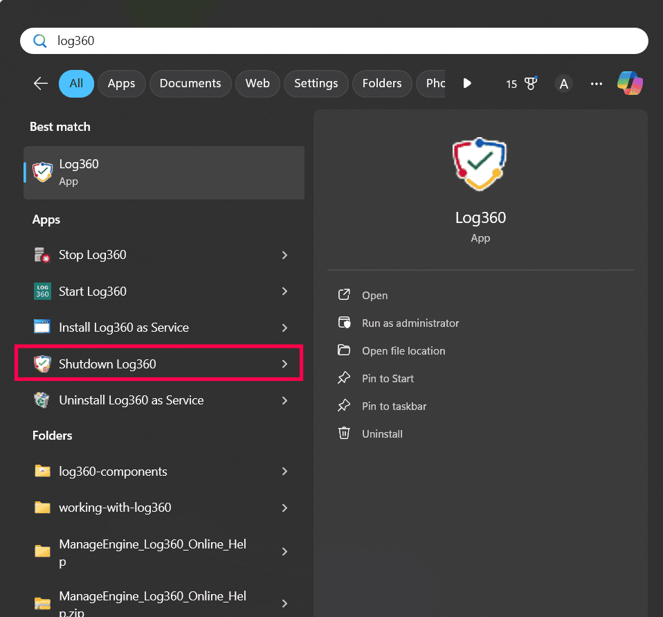Image resolution: width=663 pixels, height=617 pixels.
Task: Expand ManageEngine_Log360_Online_Help.zip chevron
Action: (x=284, y=603)
